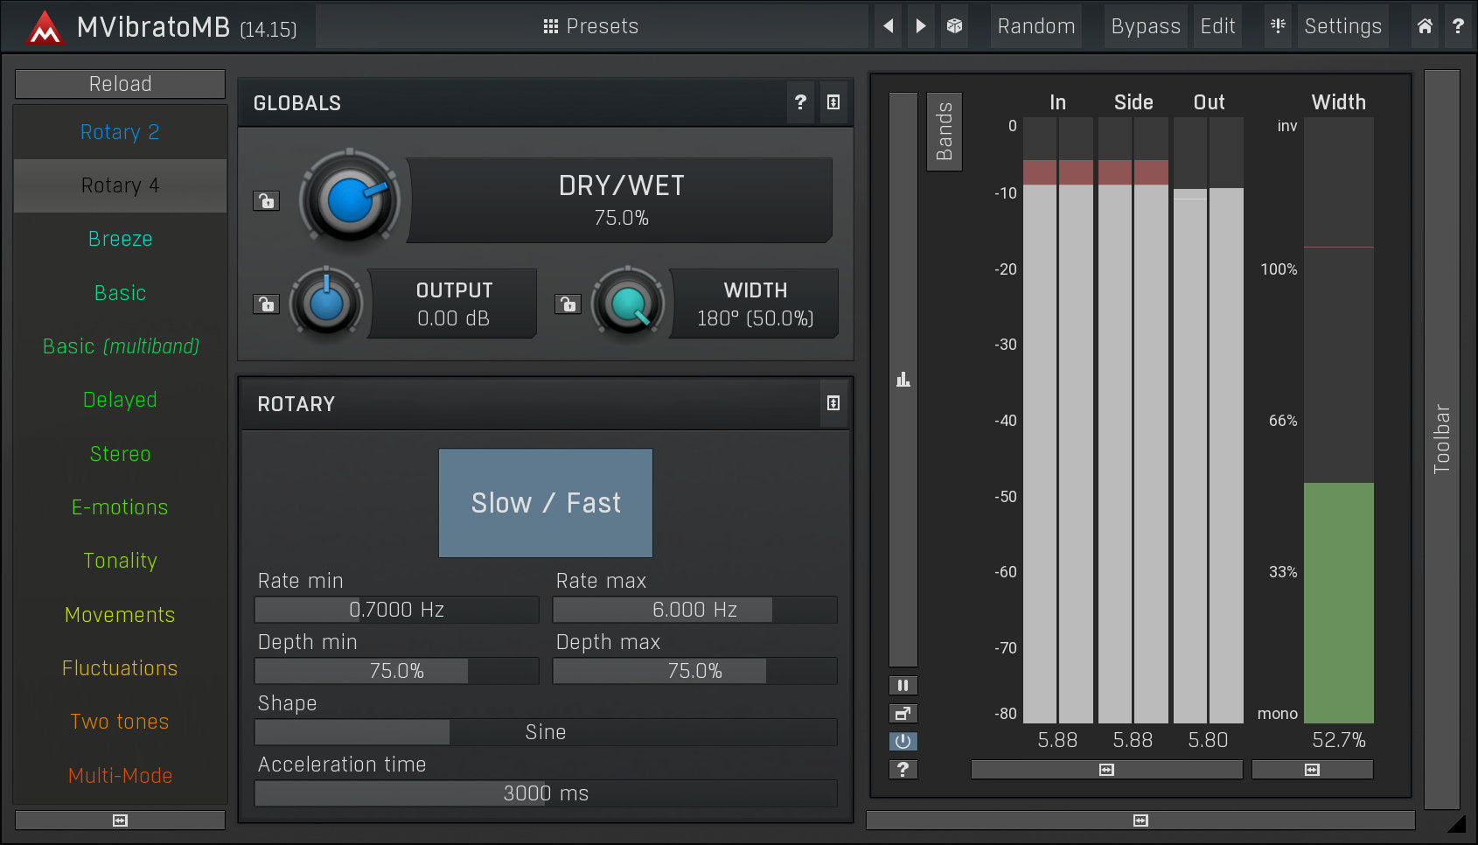
Task: Toggle the meter power button
Action: coord(903,741)
